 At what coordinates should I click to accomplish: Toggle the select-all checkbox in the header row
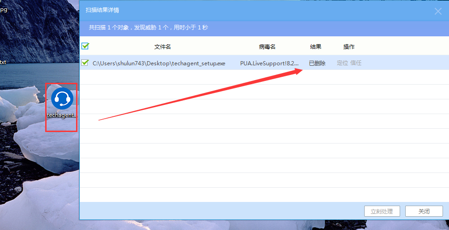[x=85, y=46]
